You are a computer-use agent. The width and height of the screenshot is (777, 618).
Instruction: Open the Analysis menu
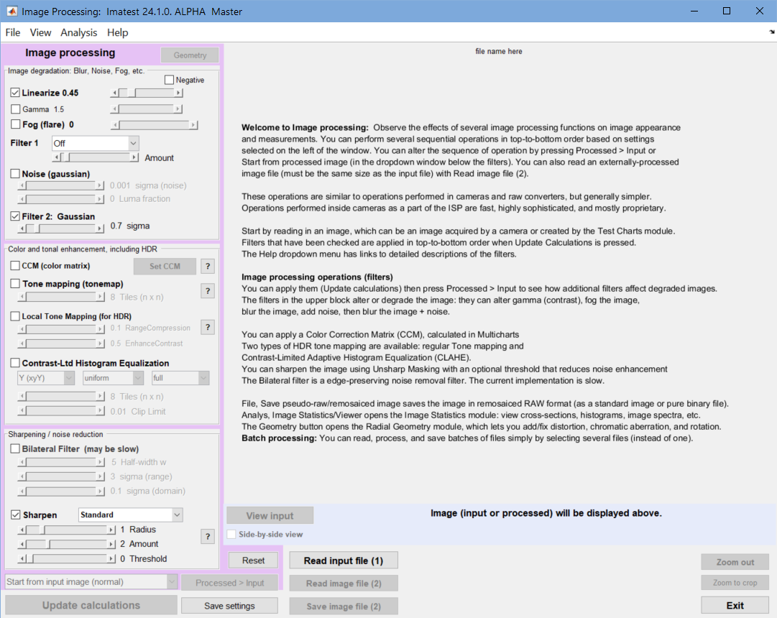79,33
